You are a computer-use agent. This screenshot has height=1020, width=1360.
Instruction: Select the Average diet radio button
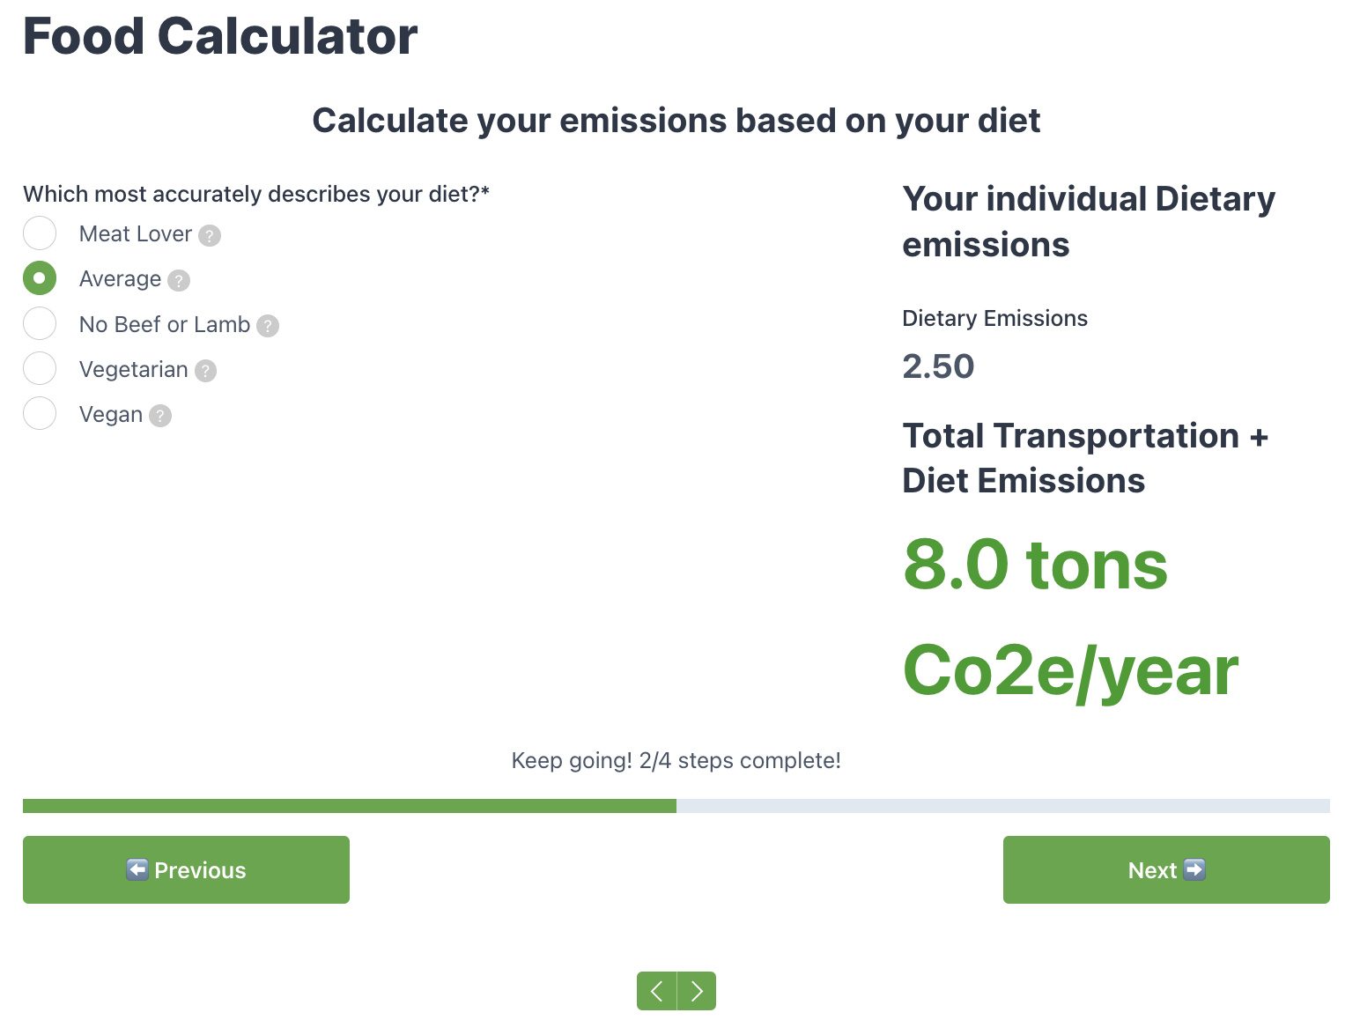tap(40, 278)
